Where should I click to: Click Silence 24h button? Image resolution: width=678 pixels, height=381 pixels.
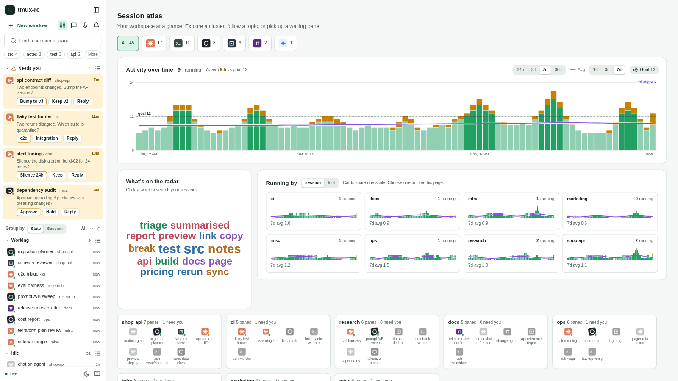tap(32, 175)
